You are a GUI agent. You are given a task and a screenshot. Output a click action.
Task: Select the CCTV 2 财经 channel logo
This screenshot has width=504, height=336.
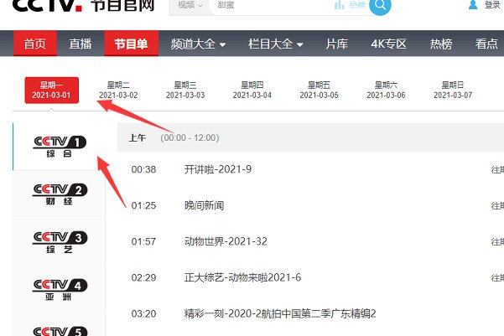pyautogui.click(x=60, y=194)
